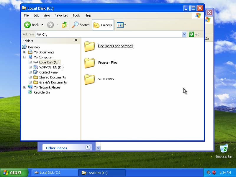Expand the WXPVOL_EN (D:) tree node
236x177 pixels.
pyautogui.click(x=30, y=67)
